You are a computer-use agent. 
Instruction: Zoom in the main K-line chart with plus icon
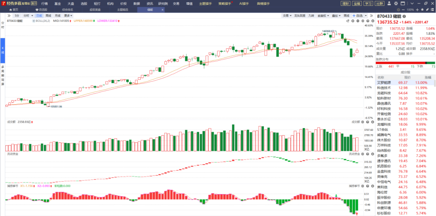point(353,21)
